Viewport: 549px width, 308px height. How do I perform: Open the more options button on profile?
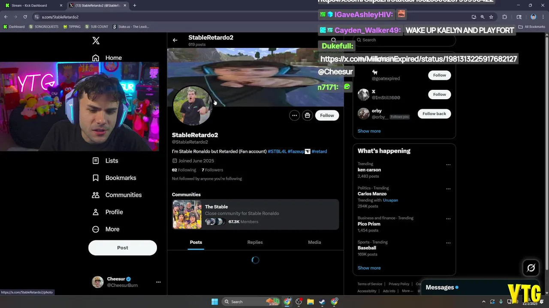(294, 115)
